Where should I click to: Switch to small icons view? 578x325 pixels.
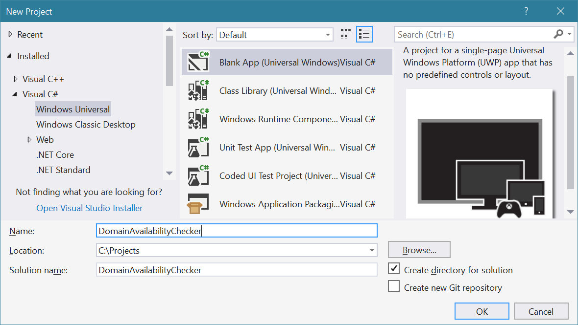pos(346,34)
